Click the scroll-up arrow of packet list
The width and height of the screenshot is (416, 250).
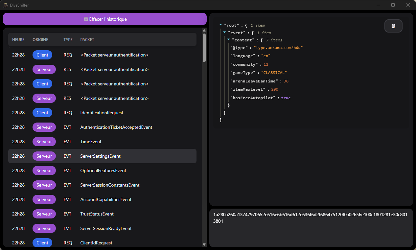204,30
